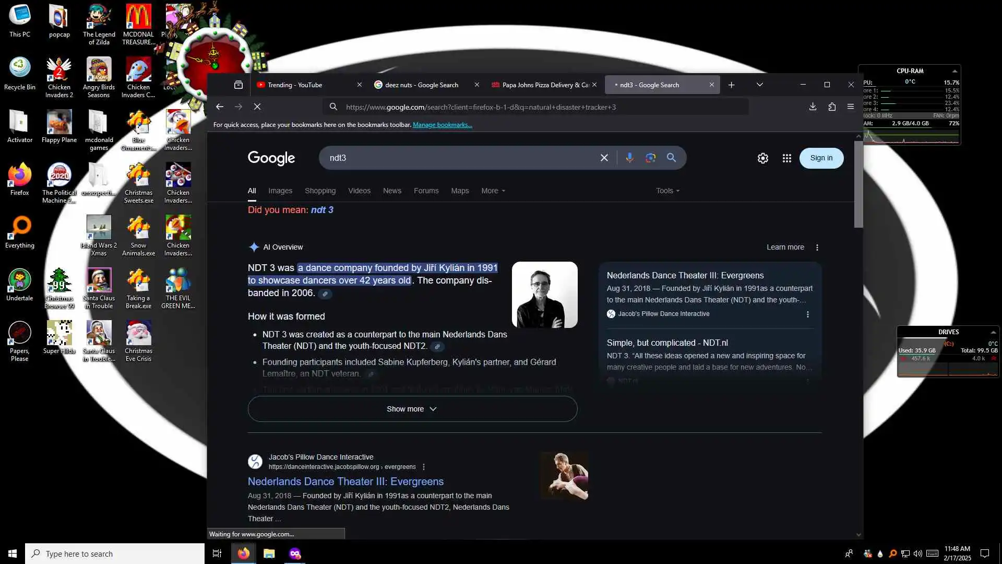Open Google Lens image search icon

(x=650, y=158)
